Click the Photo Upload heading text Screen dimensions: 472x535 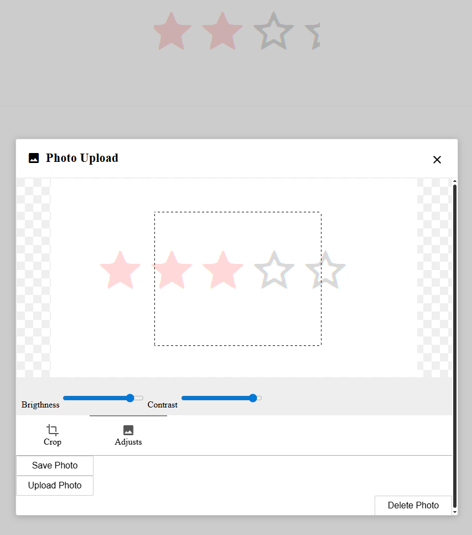click(x=82, y=158)
